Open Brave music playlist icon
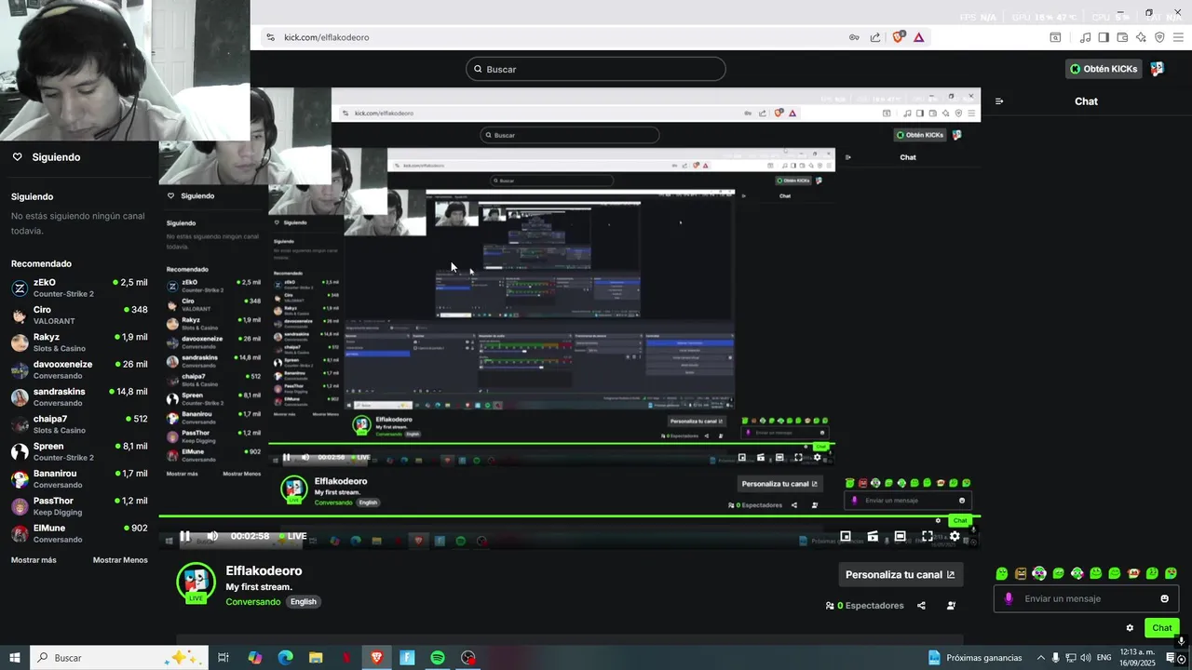Viewport: 1192px width, 670px height. [1085, 37]
